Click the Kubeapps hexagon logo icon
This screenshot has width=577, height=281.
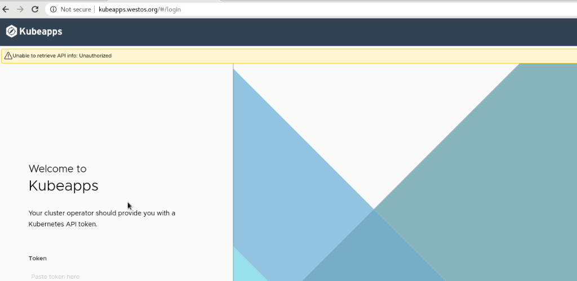(x=11, y=32)
